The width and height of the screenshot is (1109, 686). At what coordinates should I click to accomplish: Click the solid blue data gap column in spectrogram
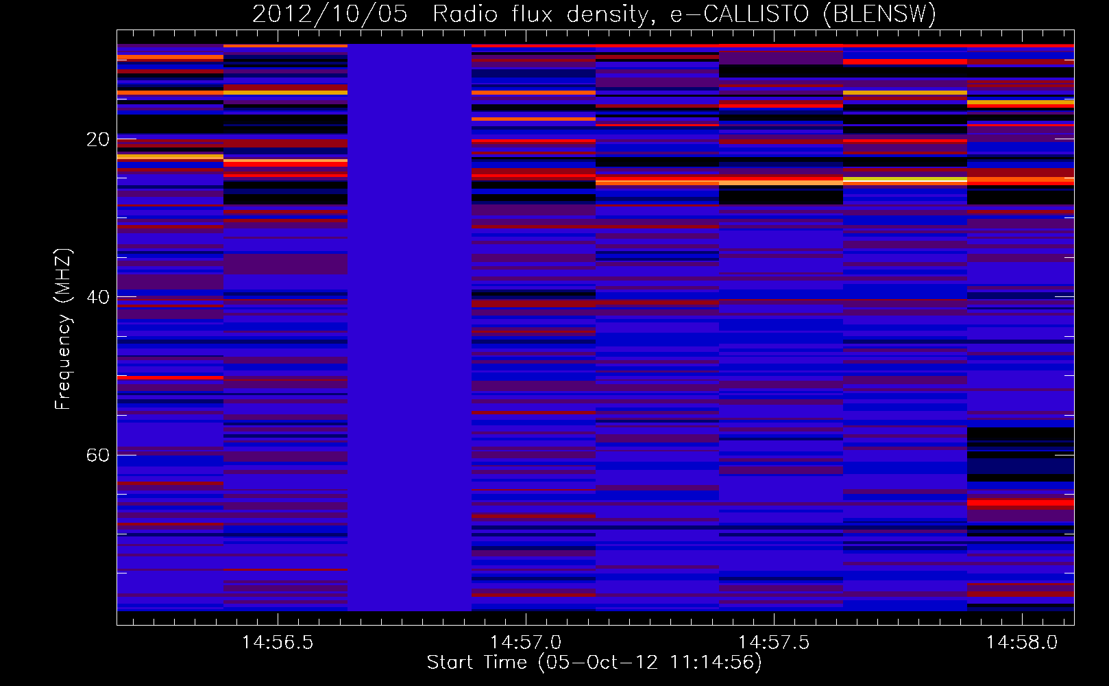[410, 327]
